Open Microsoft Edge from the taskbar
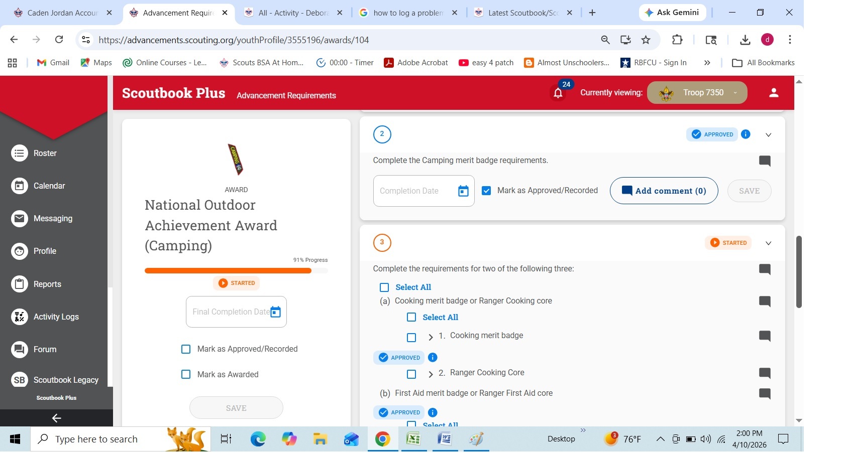The height and width of the screenshot is (453, 845). pyautogui.click(x=258, y=439)
